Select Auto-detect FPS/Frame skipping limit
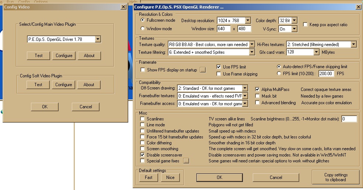 tap(279, 67)
